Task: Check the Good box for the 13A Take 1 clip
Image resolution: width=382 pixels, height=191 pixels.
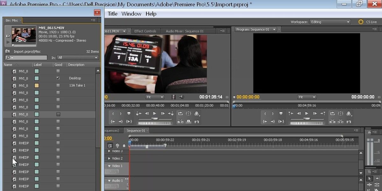Action: coord(58,85)
